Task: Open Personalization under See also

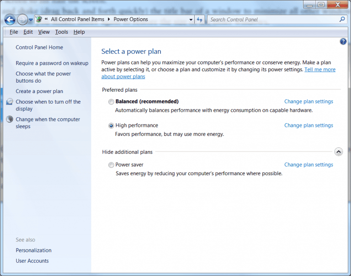Action: click(33, 250)
